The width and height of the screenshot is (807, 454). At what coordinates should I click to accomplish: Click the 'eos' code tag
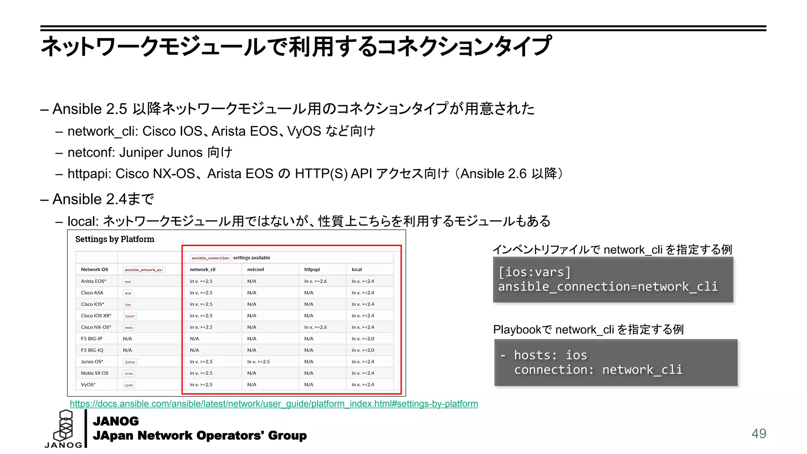(x=128, y=281)
